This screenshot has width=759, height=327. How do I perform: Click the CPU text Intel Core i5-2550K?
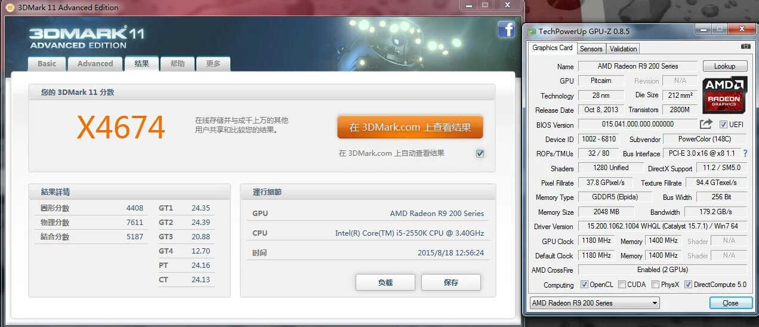[409, 233]
